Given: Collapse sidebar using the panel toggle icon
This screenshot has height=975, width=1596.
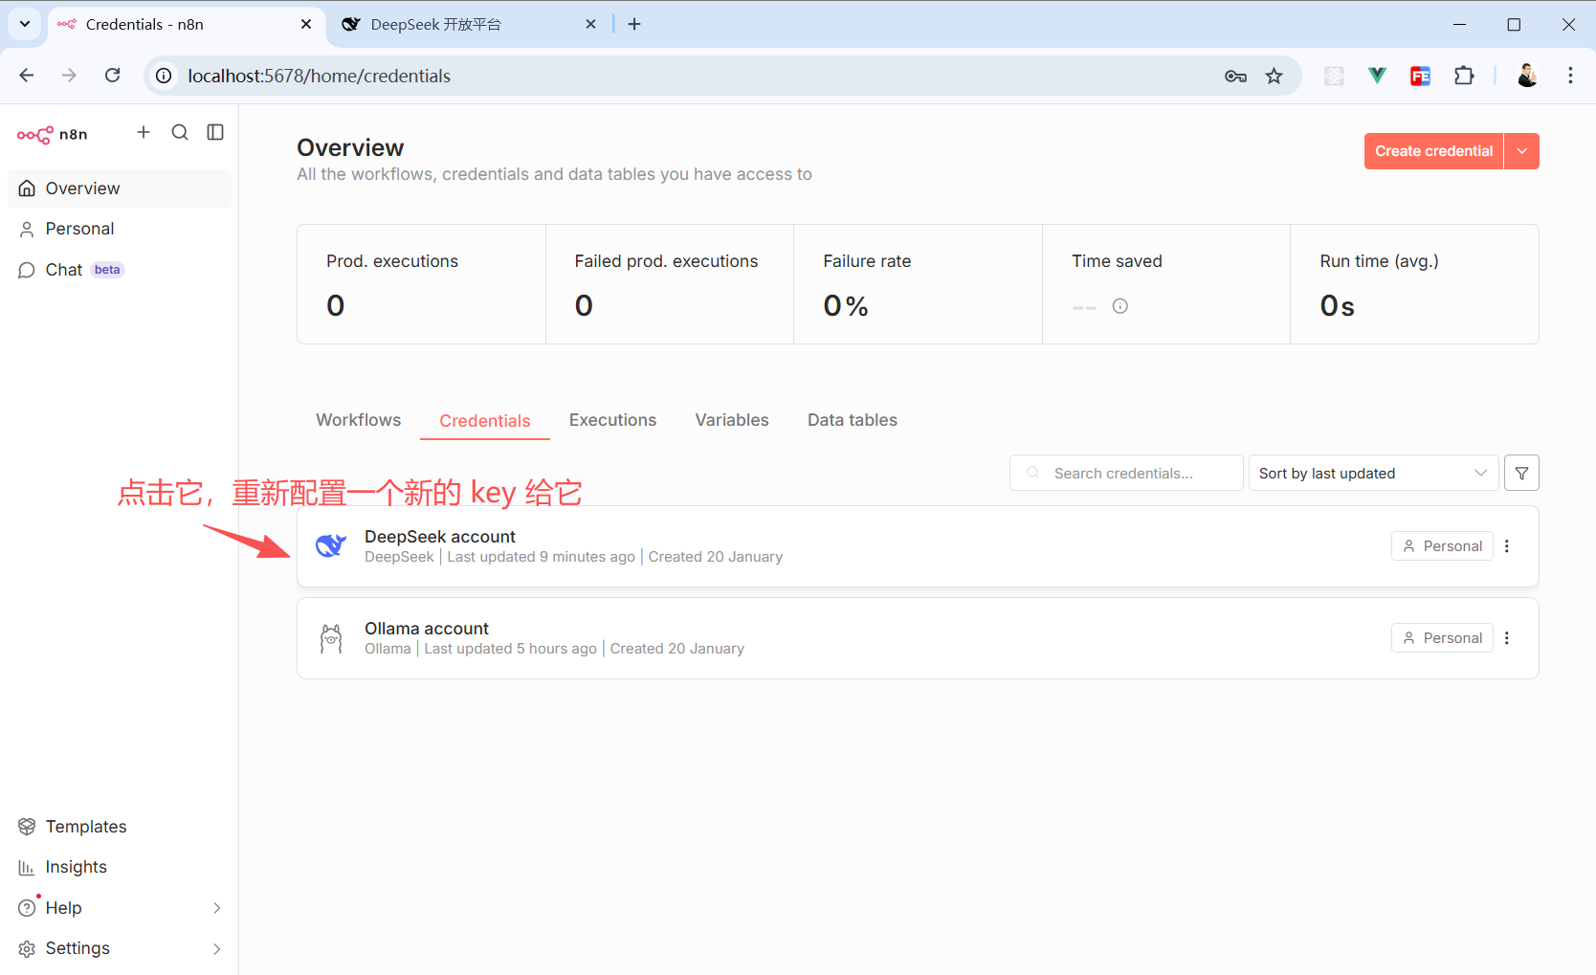Looking at the screenshot, I should click(x=215, y=132).
